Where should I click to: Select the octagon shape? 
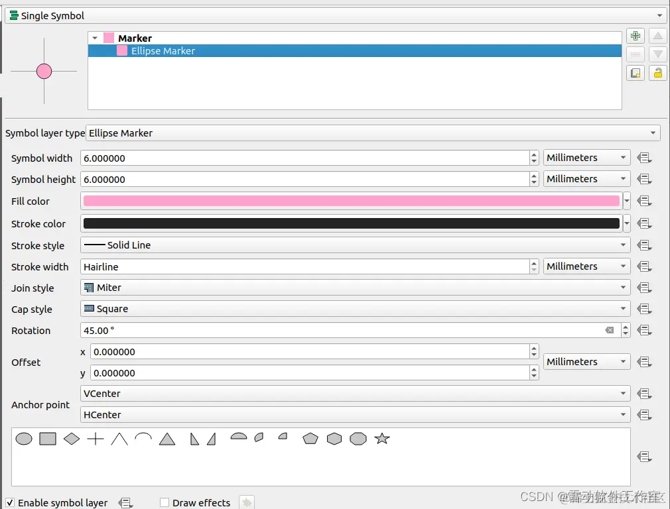[x=358, y=439]
